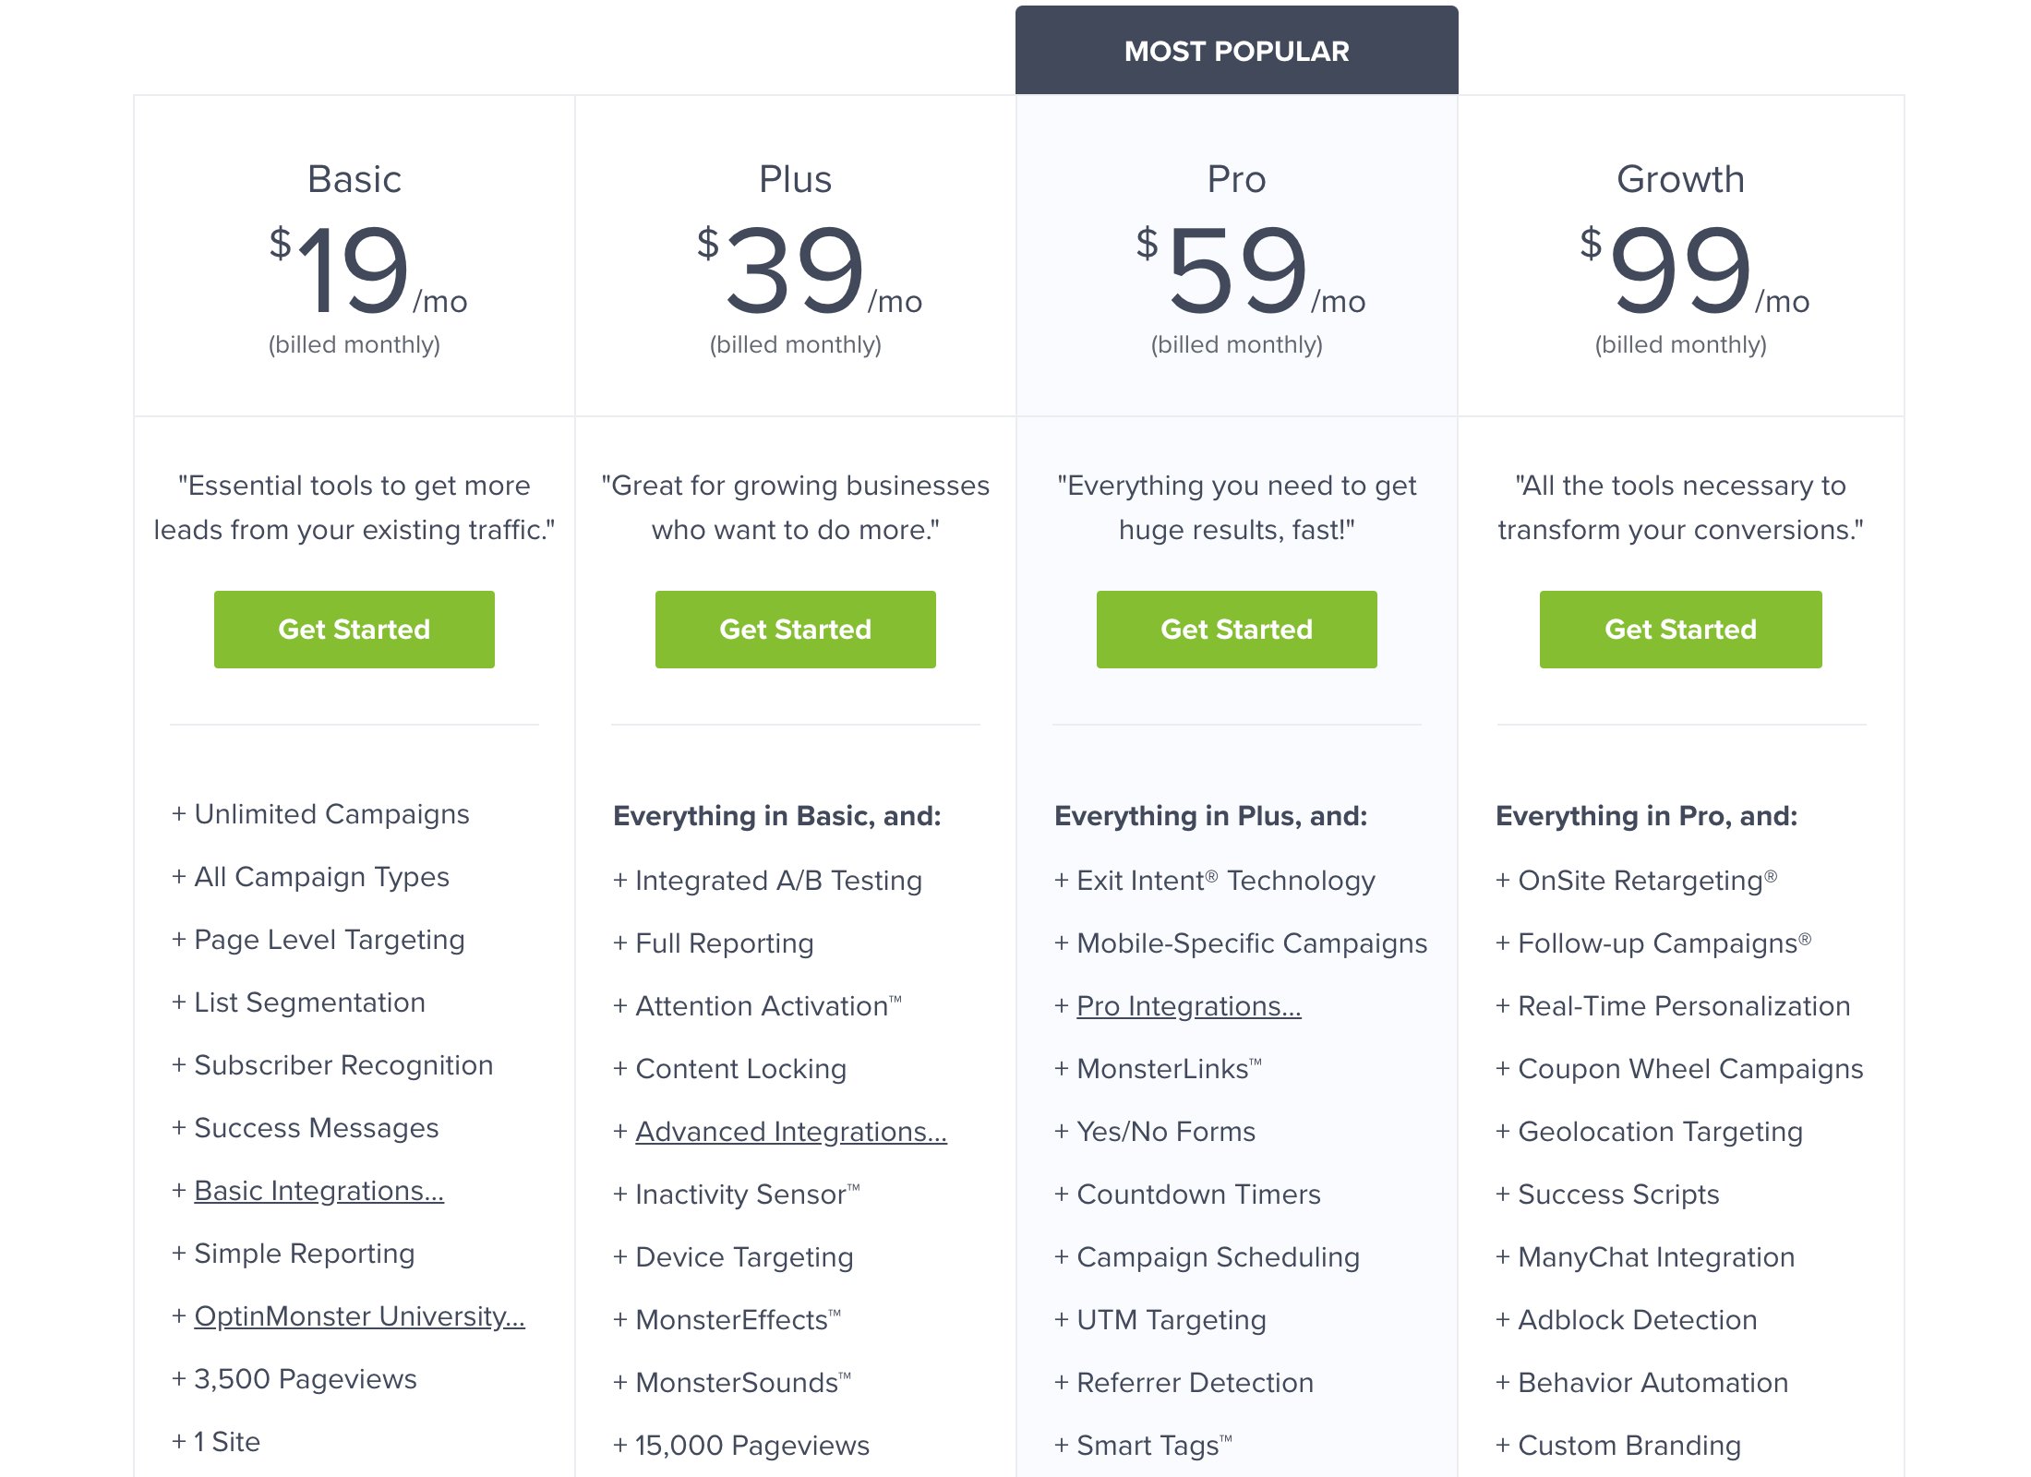Select the Plus plan column header
Image resolution: width=2031 pixels, height=1477 pixels.
coord(795,179)
